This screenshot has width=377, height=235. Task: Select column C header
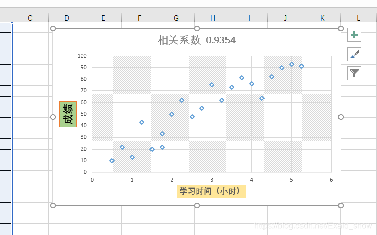click(x=30, y=18)
